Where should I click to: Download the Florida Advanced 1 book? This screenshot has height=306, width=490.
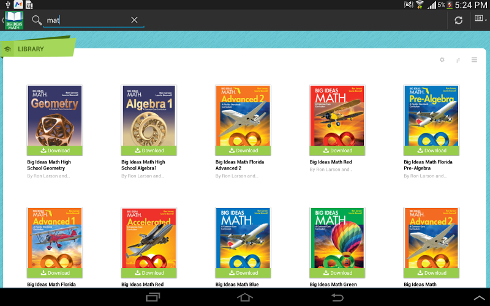tap(55, 273)
